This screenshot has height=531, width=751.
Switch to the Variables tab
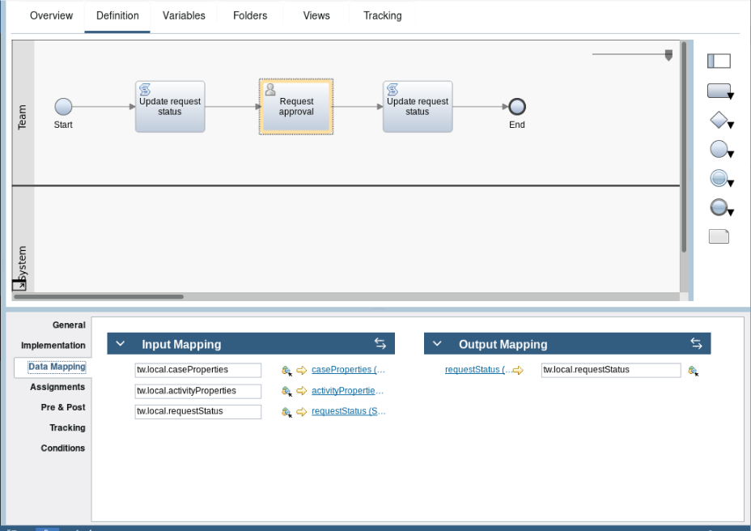(x=184, y=16)
